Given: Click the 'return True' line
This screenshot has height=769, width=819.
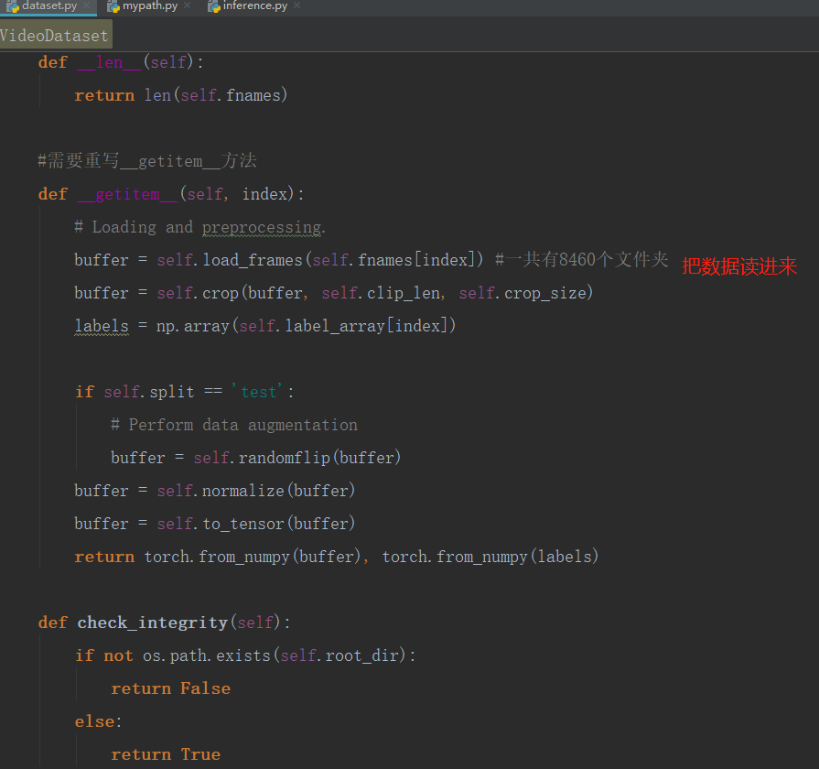Looking at the screenshot, I should click(x=166, y=754).
